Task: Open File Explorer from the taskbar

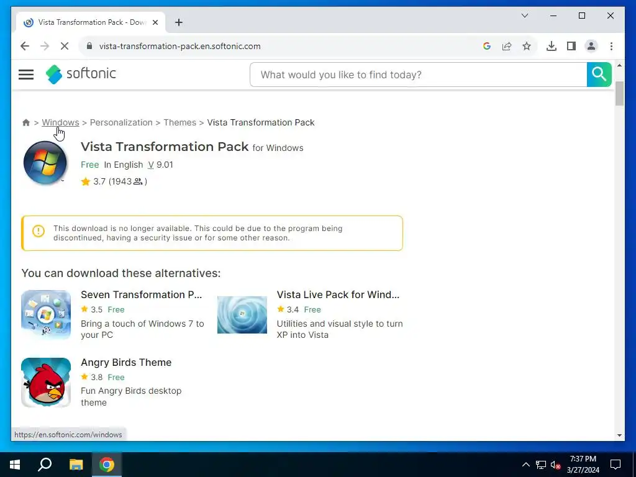Action: pyautogui.click(x=76, y=465)
